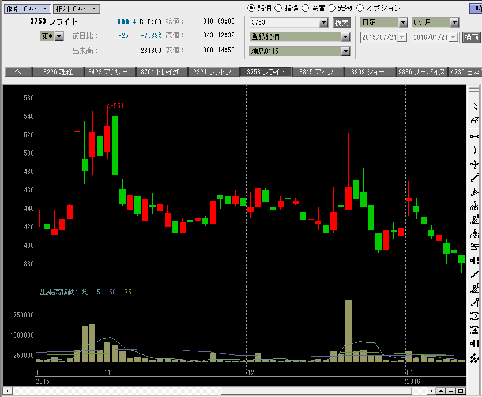This screenshot has width=482, height=397.
Task: Select the 為替 radio button
Action: click(305, 7)
